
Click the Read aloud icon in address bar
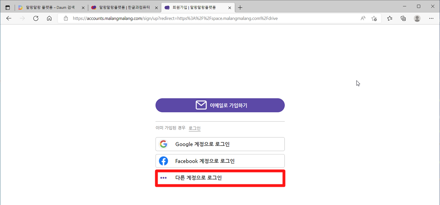[x=363, y=19]
